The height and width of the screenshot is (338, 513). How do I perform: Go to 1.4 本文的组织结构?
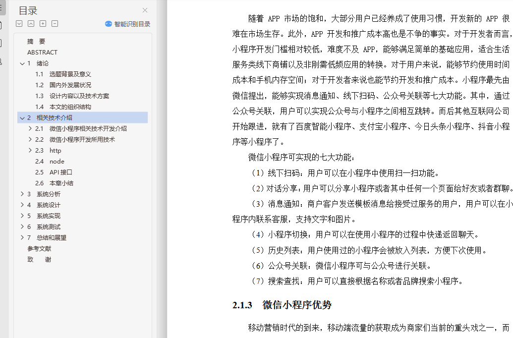[63, 107]
